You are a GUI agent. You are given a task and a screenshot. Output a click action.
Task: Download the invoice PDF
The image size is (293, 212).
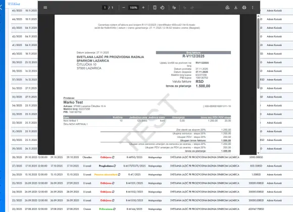tap(236, 8)
